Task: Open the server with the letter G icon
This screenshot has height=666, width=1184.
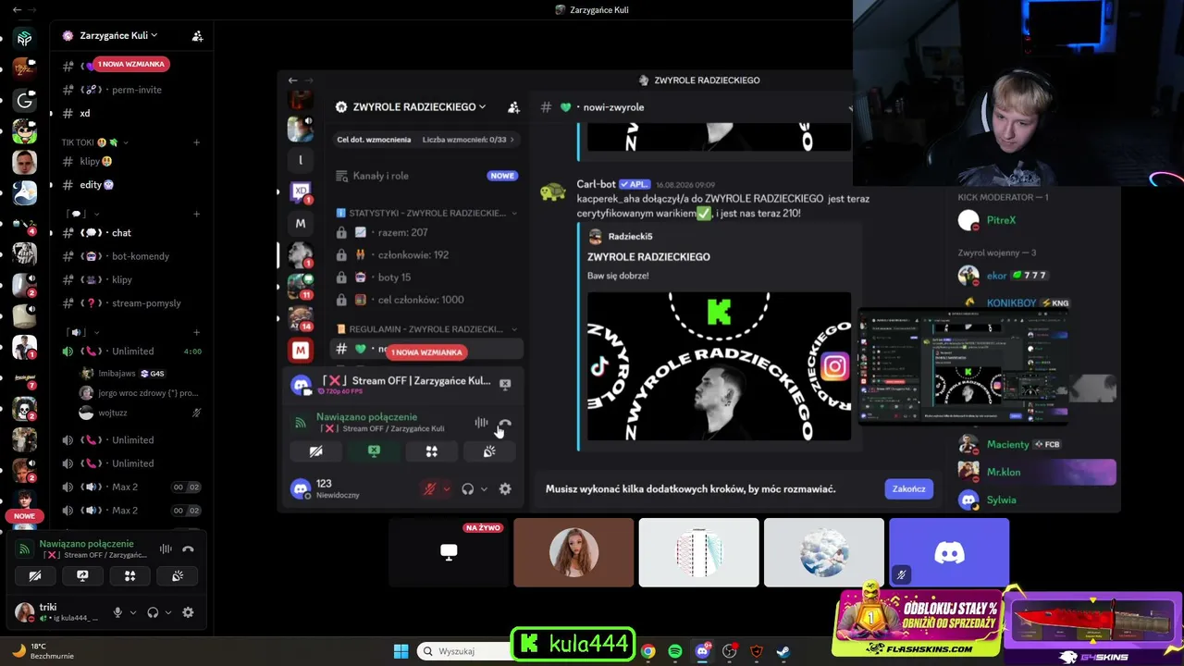Action: click(x=25, y=100)
